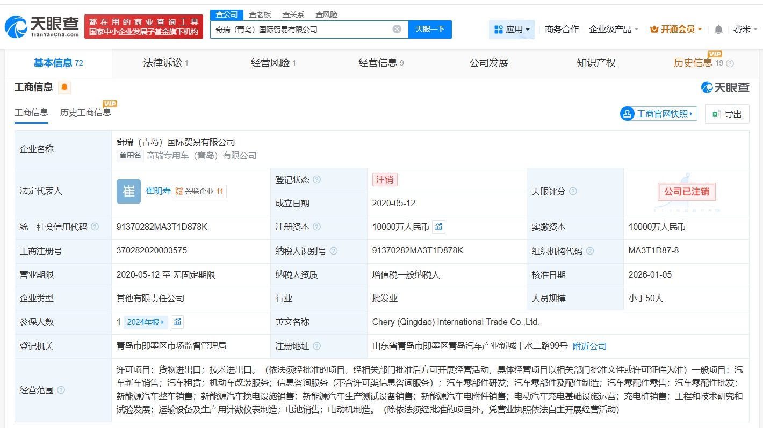Open the 开通会员 dropdown

[676, 30]
